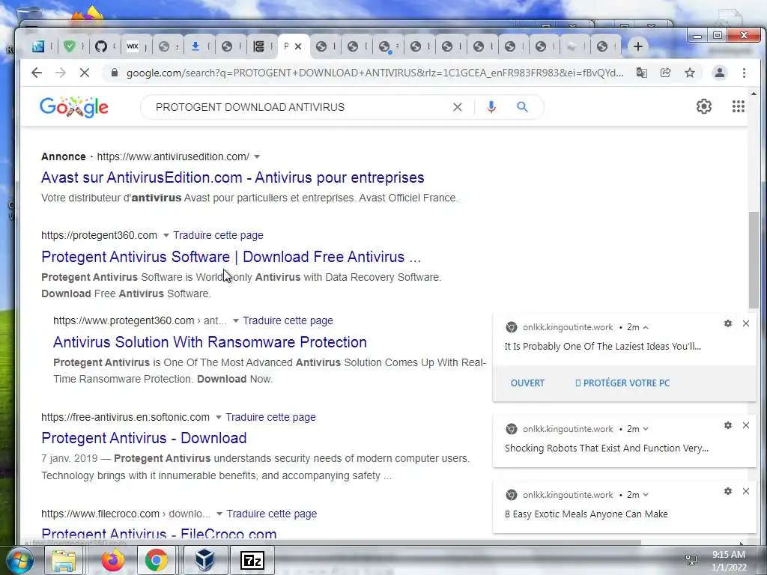Viewport: 767px width, 575px height.
Task: Open settings gear on the Shocking Robots notification
Action: pyautogui.click(x=728, y=425)
